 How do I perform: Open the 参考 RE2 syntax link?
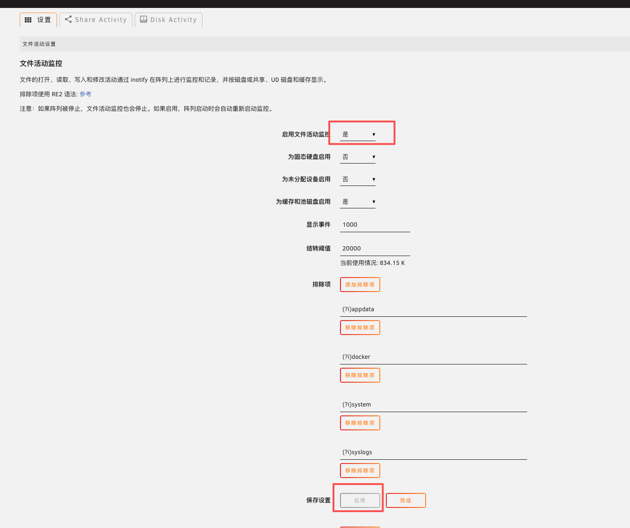pyautogui.click(x=85, y=94)
